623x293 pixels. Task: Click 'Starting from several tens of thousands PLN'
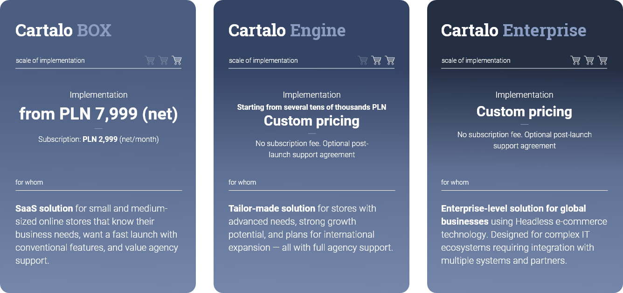(x=311, y=107)
